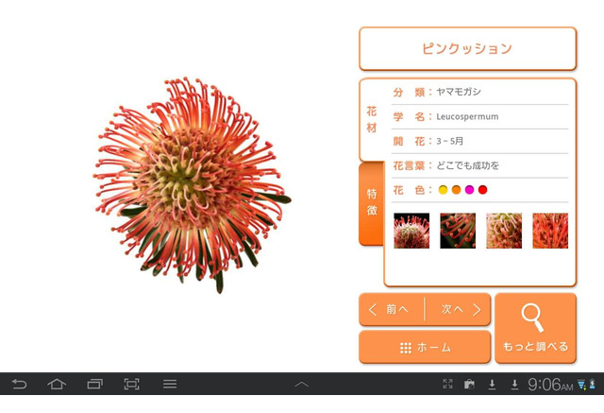This screenshot has height=413, width=604.
Task: Return home with ホーム button
Action: tap(425, 347)
